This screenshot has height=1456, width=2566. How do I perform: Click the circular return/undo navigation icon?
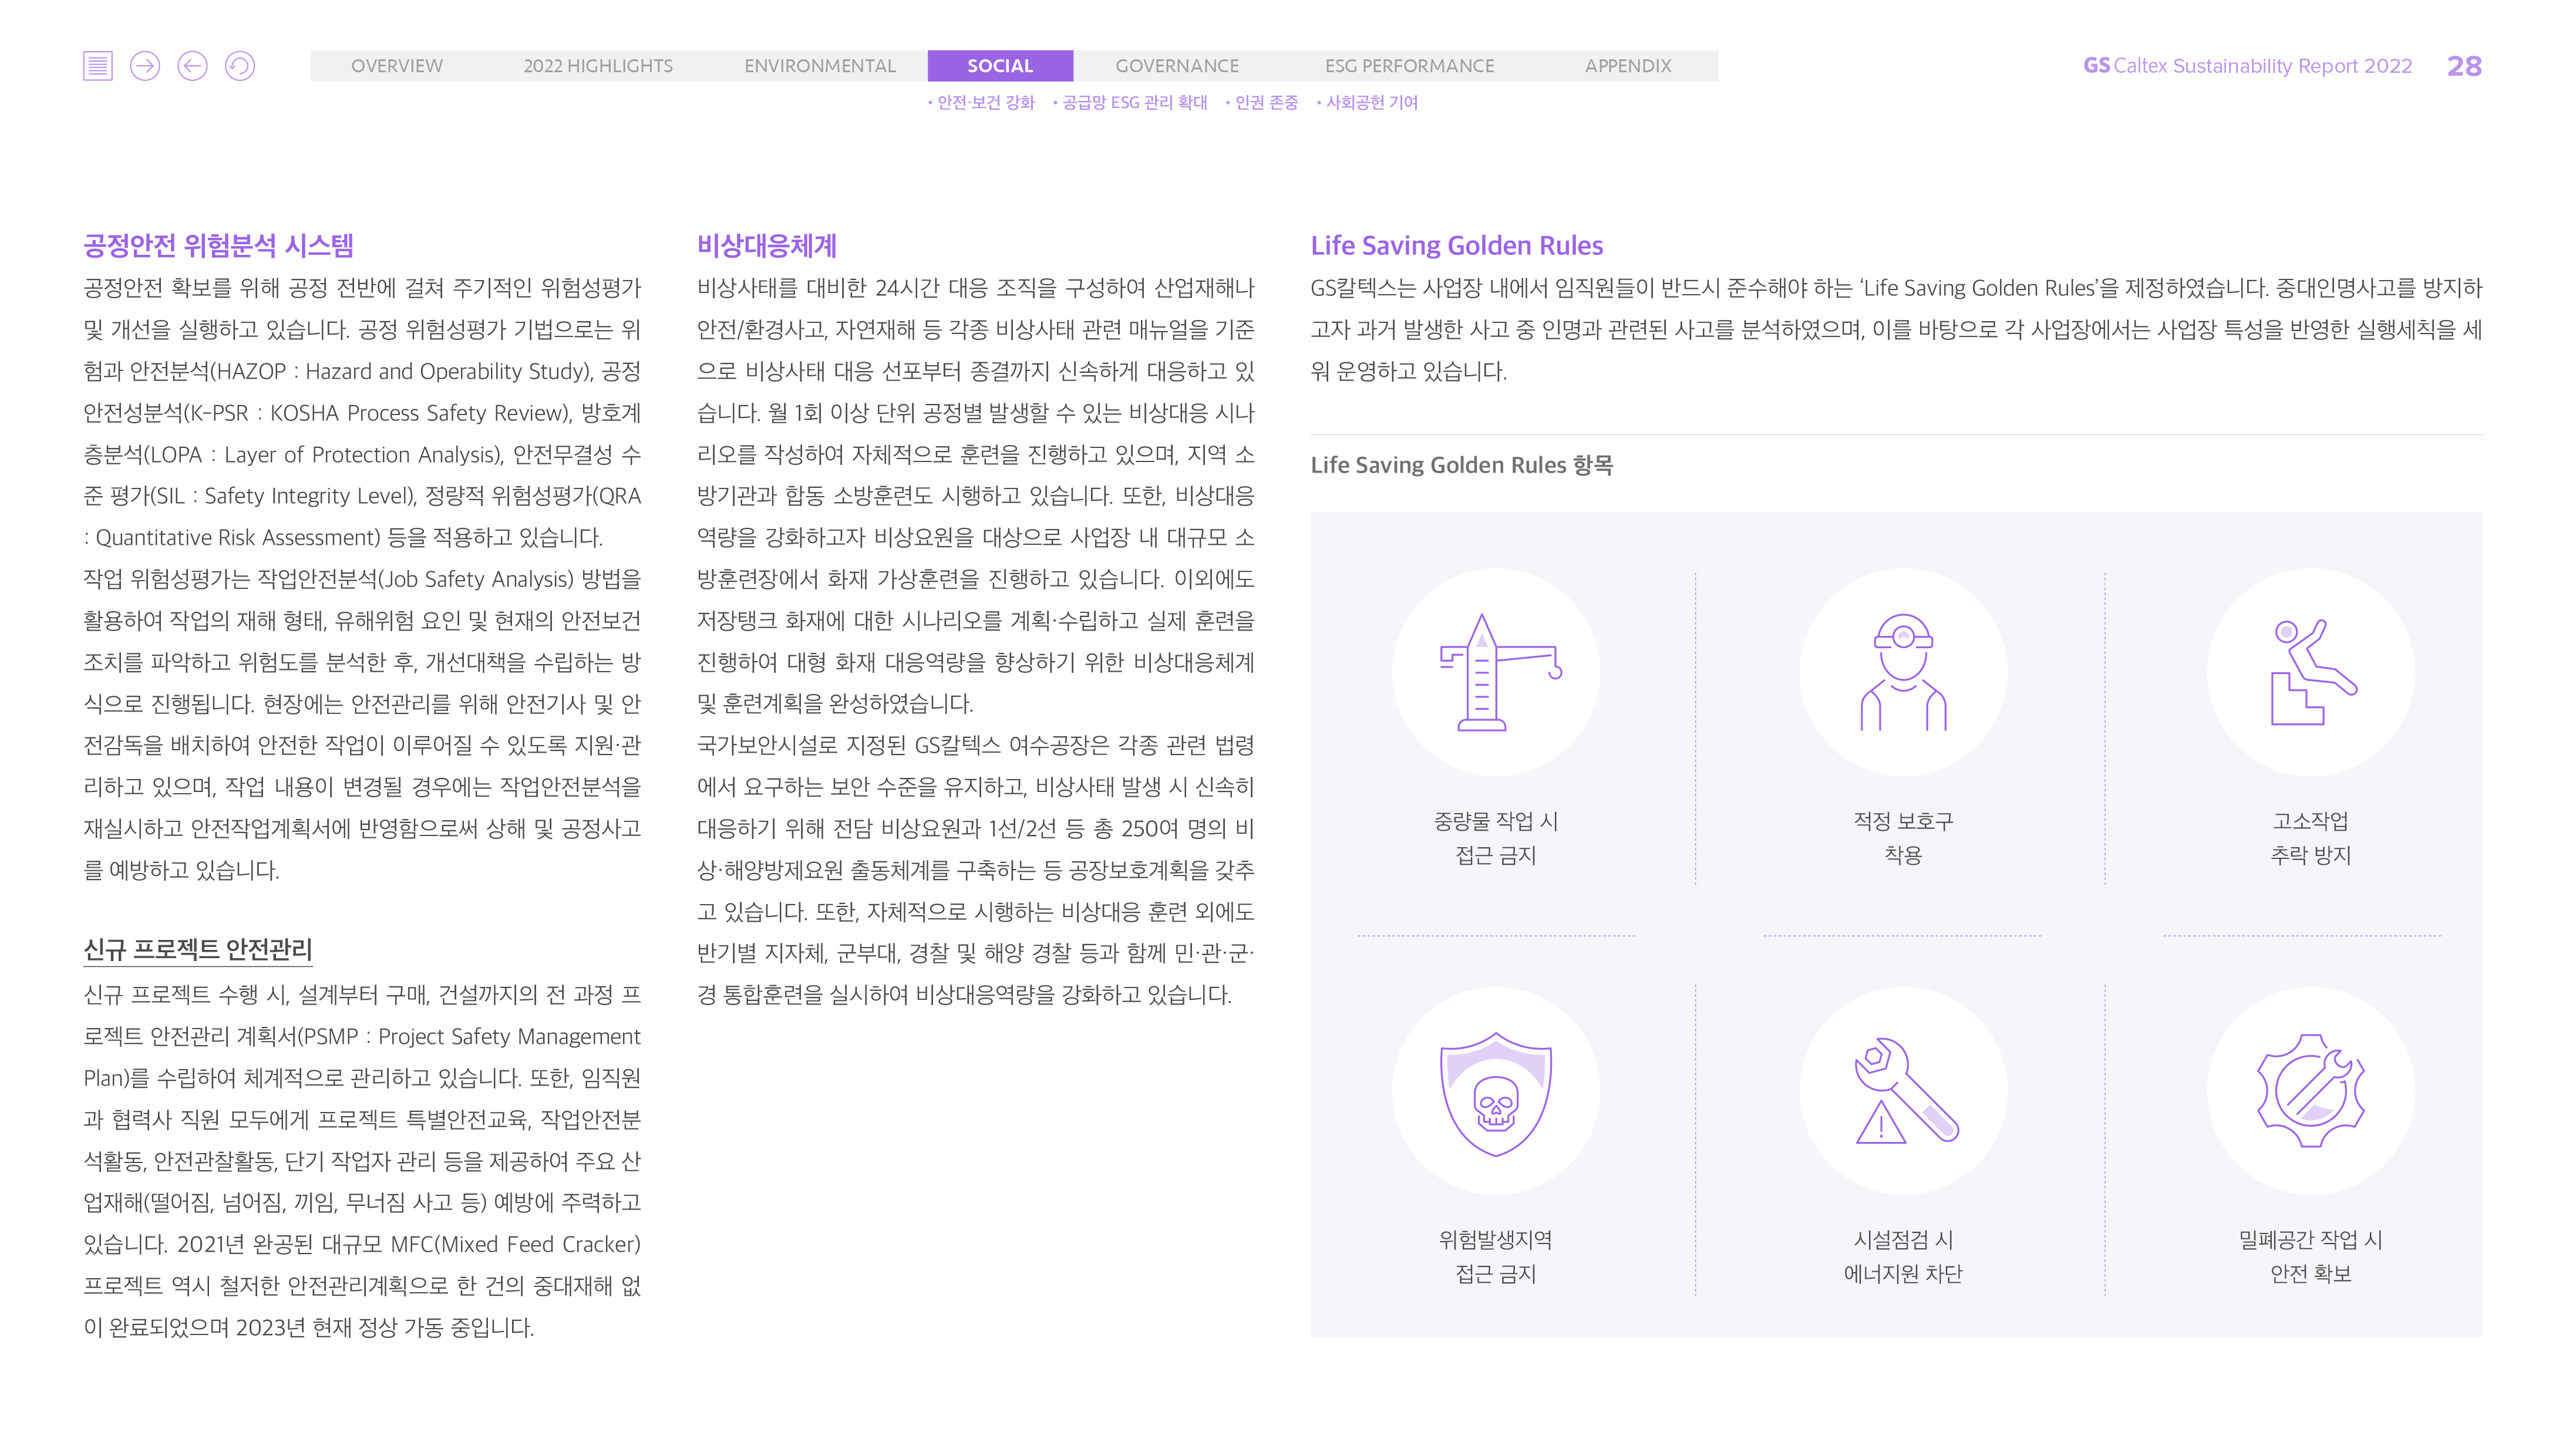[240, 66]
